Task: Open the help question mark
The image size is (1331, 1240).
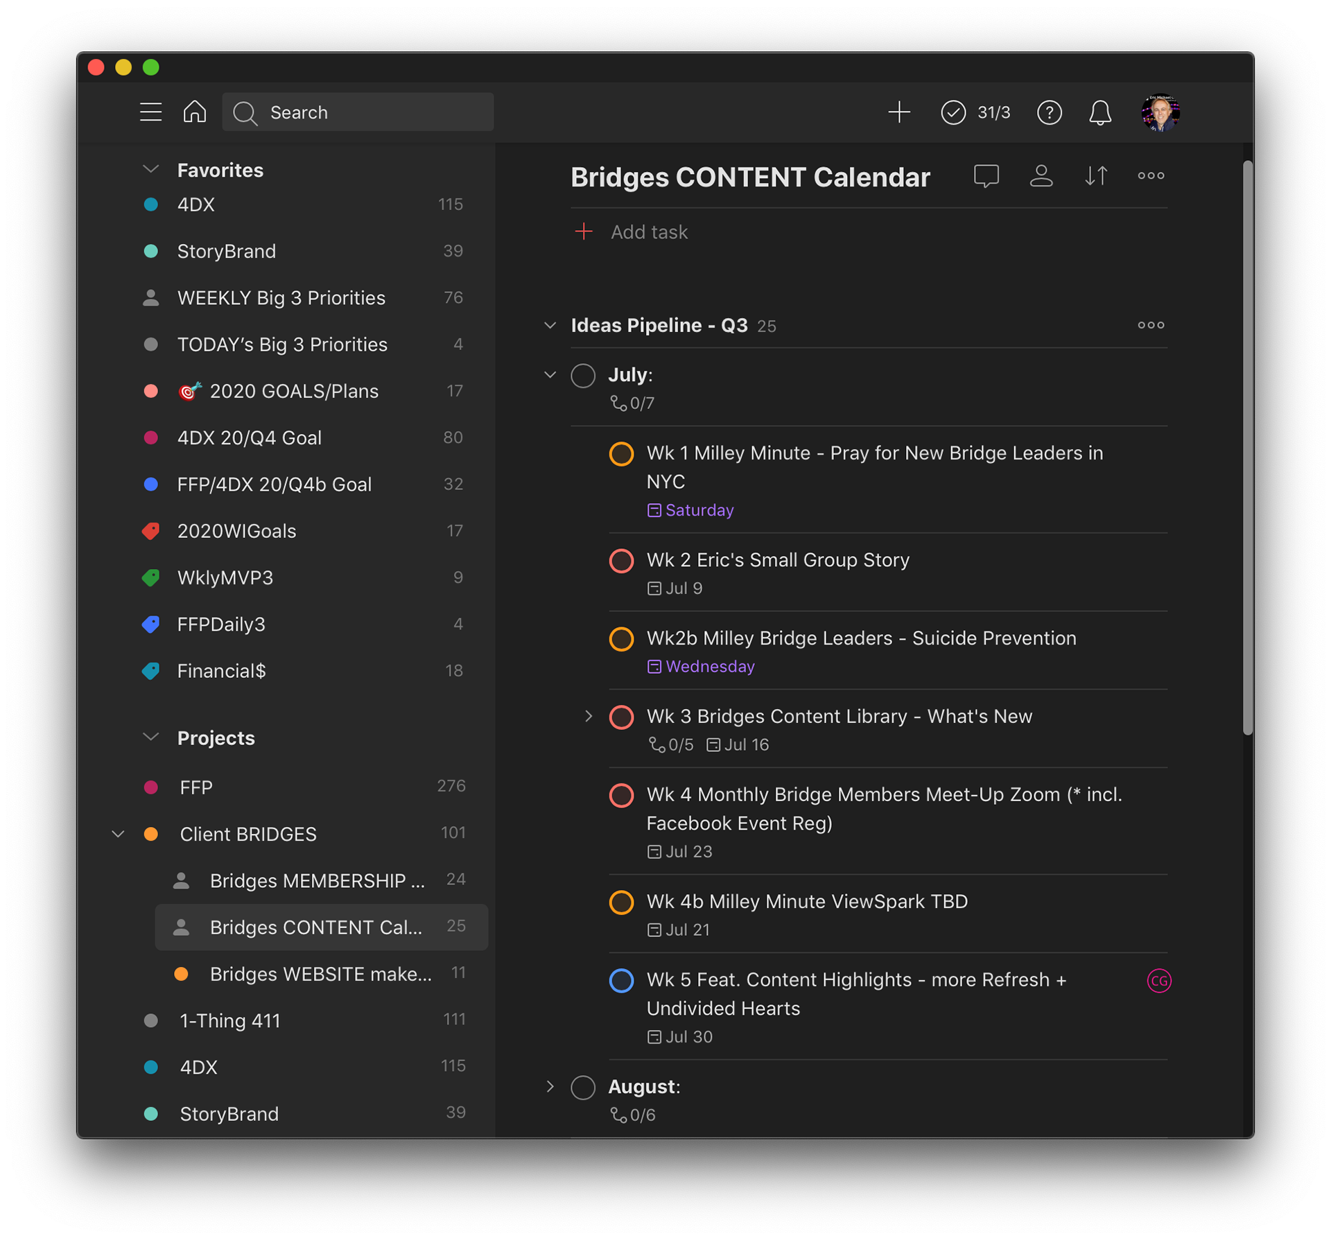Action: [x=1050, y=112]
